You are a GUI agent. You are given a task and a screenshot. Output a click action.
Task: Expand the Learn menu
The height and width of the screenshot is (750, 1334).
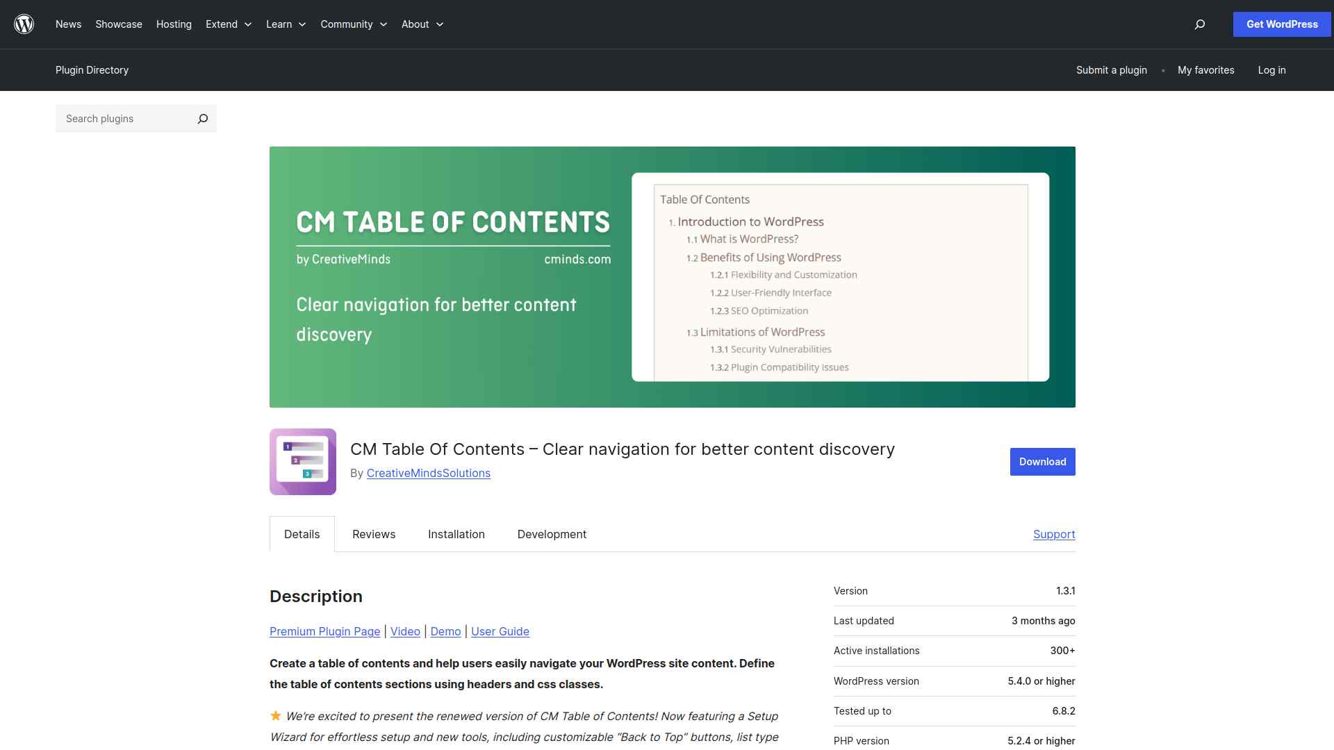tap(286, 24)
